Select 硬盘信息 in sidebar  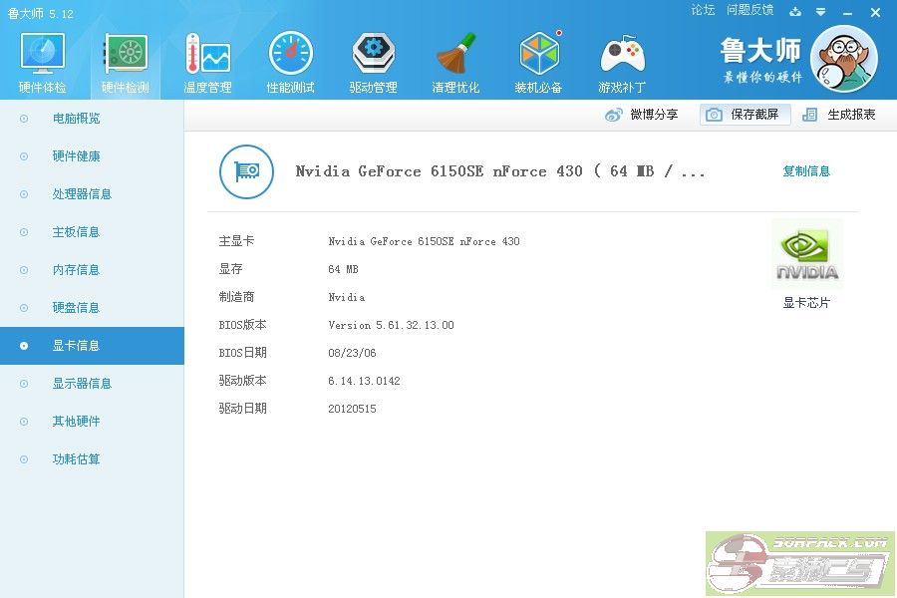(92, 307)
